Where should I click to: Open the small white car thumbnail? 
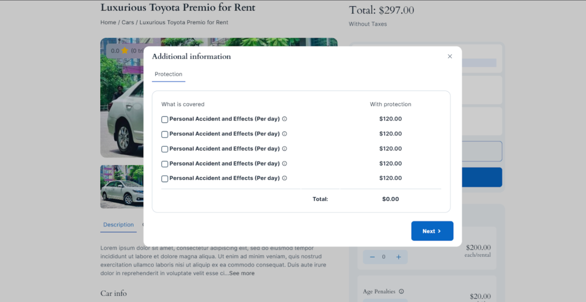pos(122,187)
